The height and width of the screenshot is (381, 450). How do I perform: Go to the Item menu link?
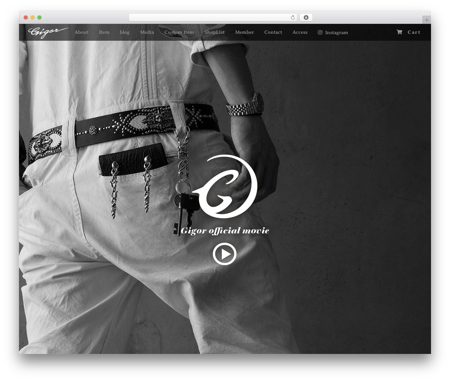pyautogui.click(x=104, y=32)
